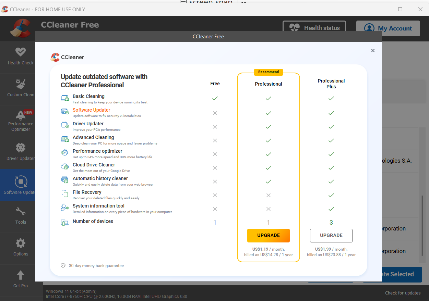Click the Advanced Cleaning feature icon
Screen dimensions: 429x301
[65, 139]
